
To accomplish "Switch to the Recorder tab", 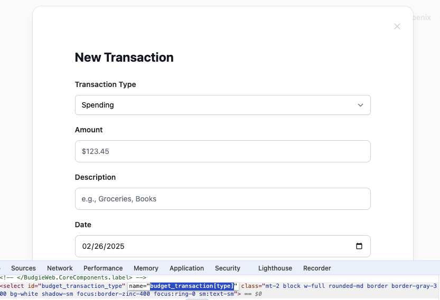I will point(317,268).
